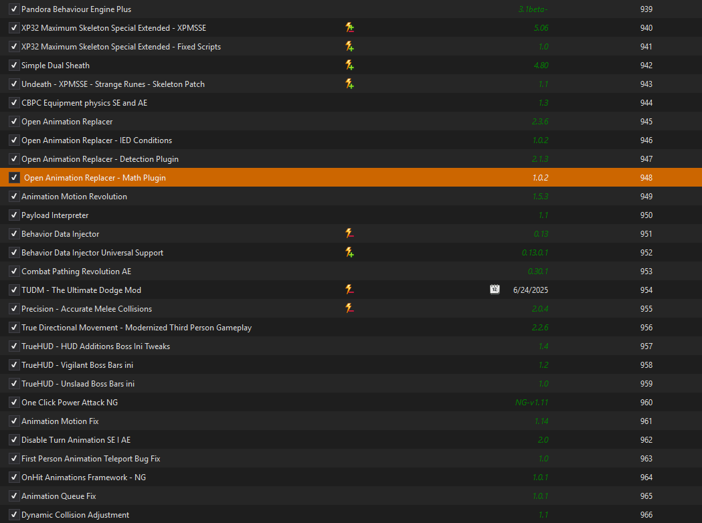Select Disable Turn Animation SE I AE
The width and height of the screenshot is (702, 523).
click(x=76, y=440)
